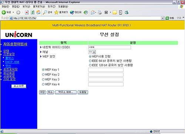Click the 연결 links toolbar label
Viewport: 185px width, 134px height.
click(179, 18)
